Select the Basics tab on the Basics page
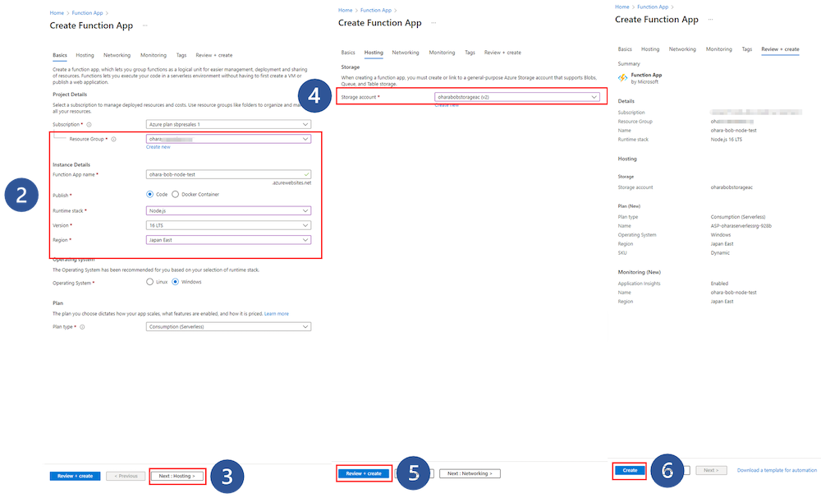 (60, 55)
